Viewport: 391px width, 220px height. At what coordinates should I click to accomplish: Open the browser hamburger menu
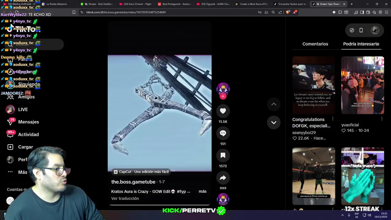click(386, 12)
